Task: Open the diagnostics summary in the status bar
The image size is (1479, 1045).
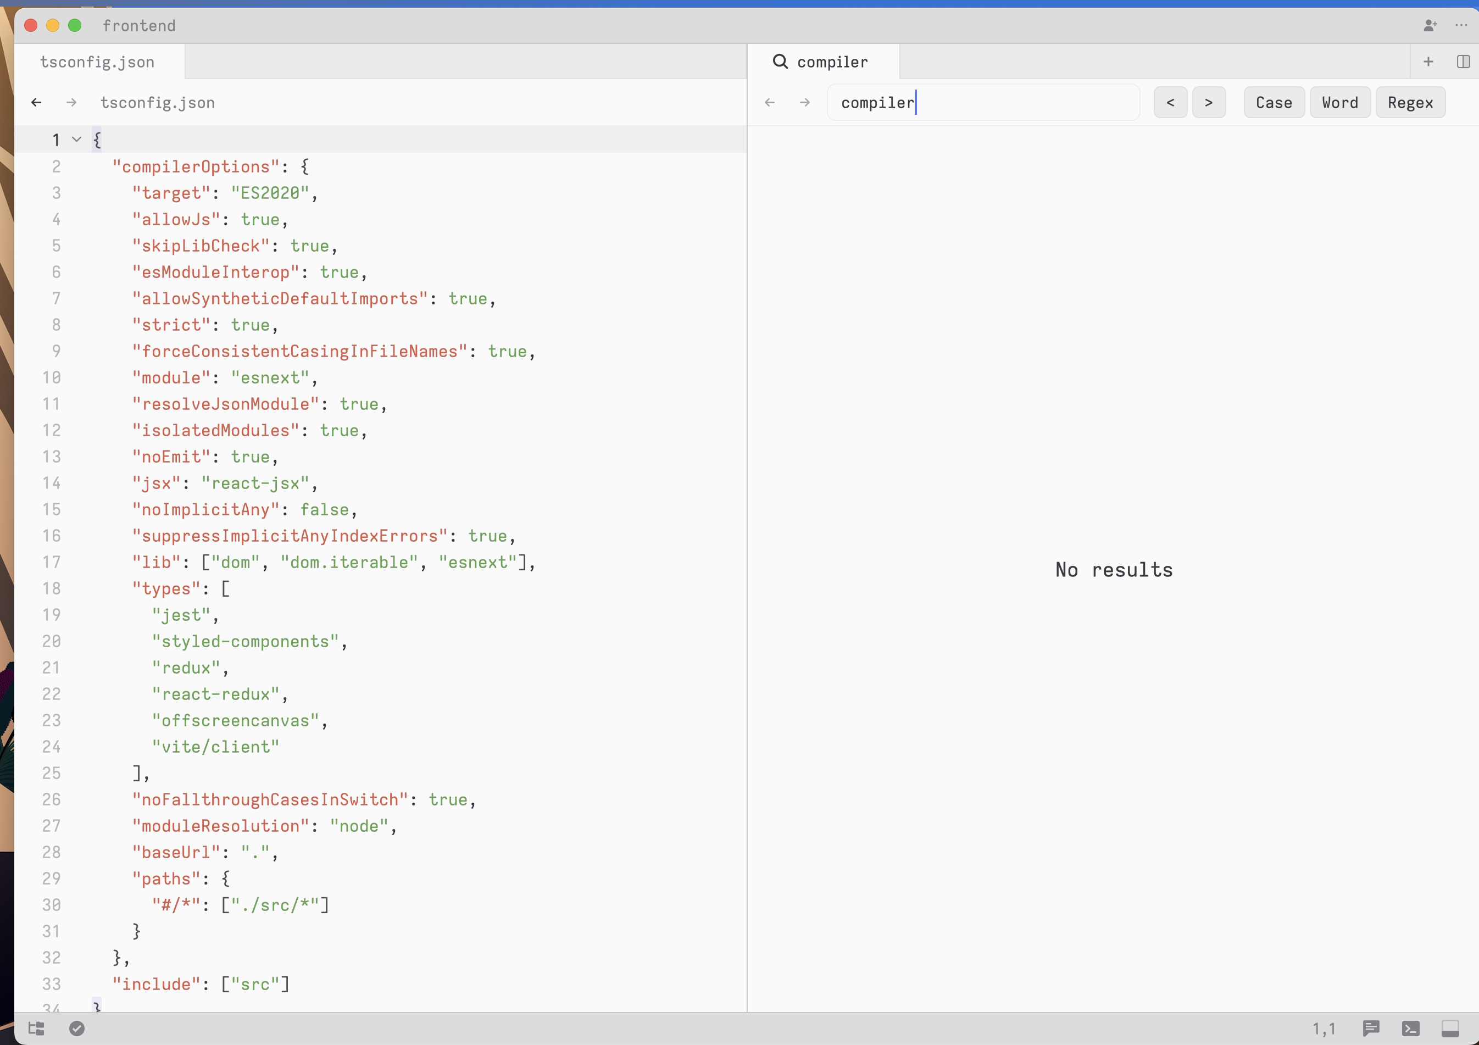Action: [77, 1029]
